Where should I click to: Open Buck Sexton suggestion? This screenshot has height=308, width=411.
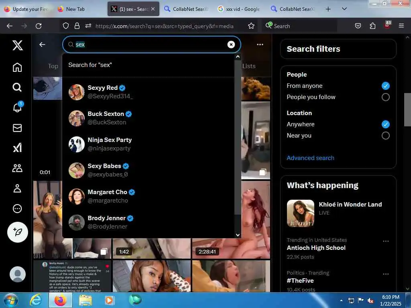pyautogui.click(x=149, y=118)
